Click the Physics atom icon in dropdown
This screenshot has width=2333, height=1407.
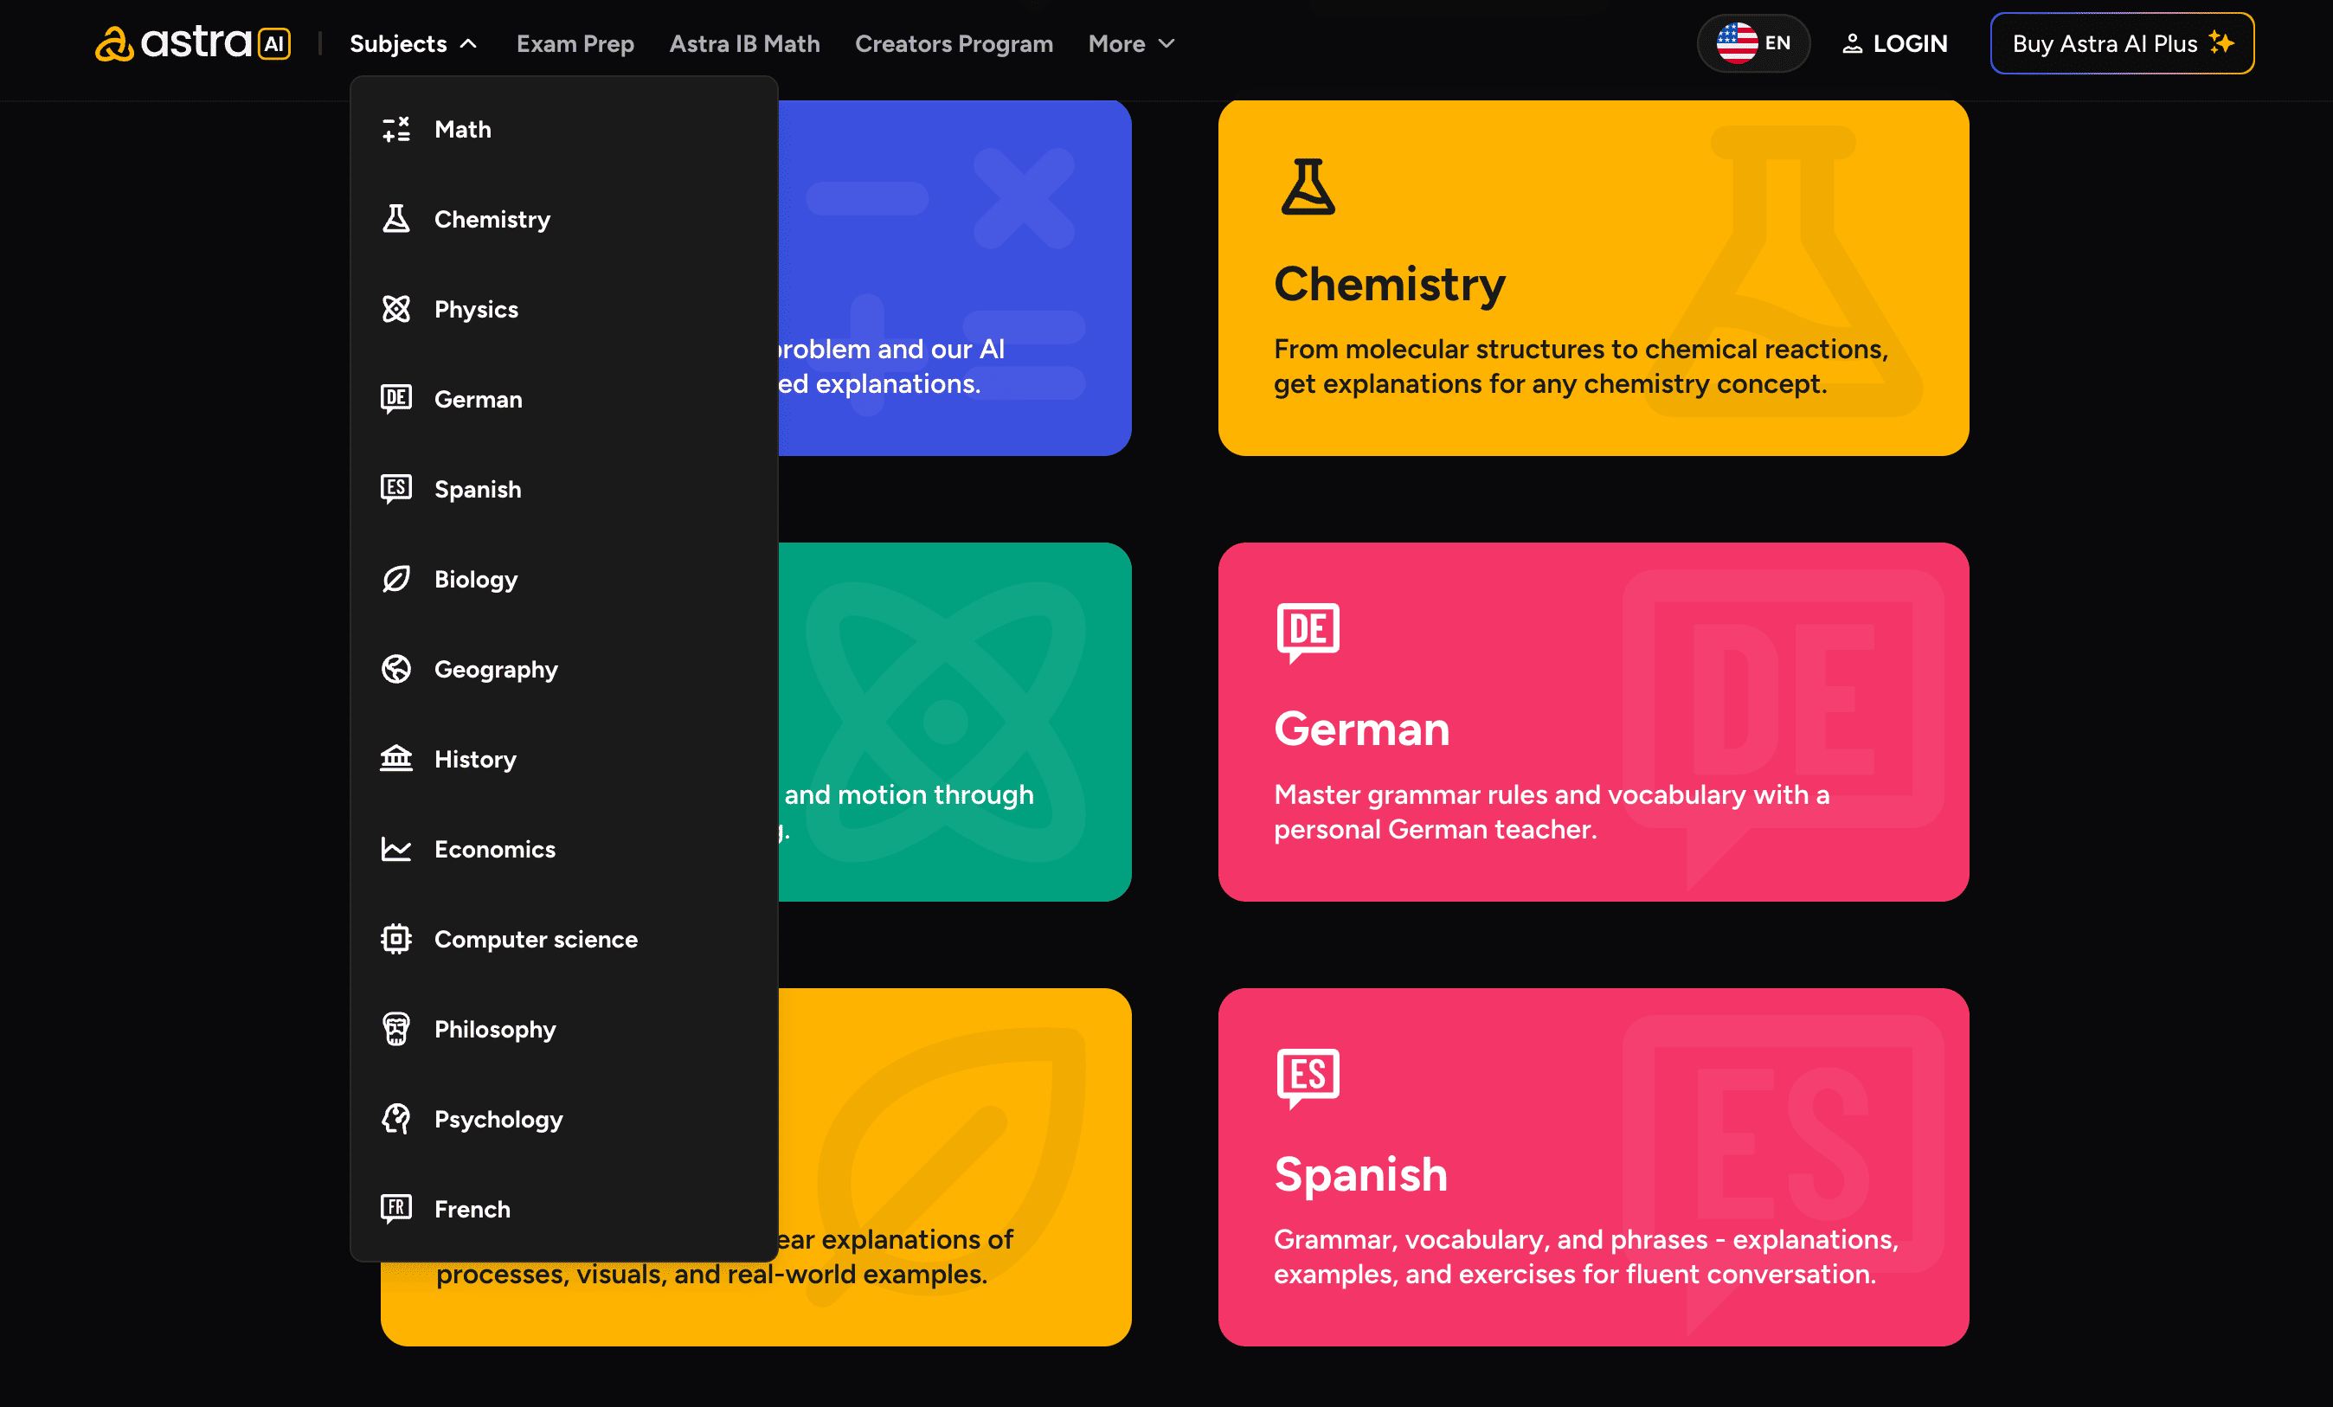coord(395,310)
